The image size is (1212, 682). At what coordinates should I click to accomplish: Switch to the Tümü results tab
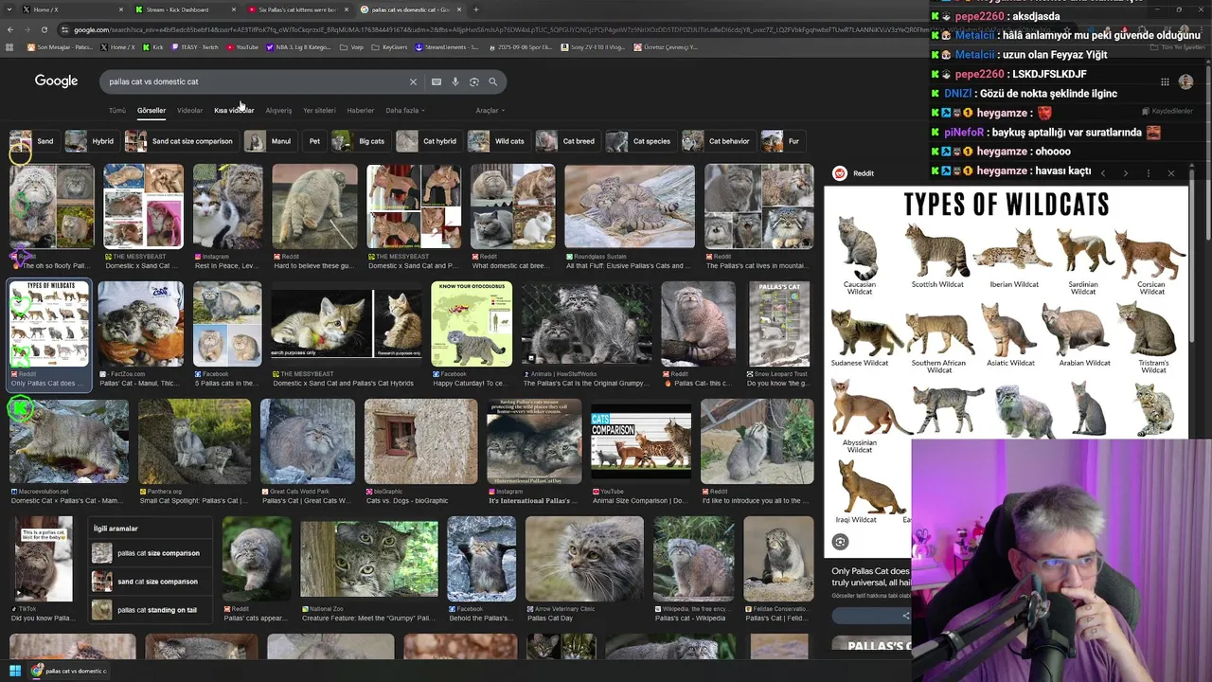(116, 111)
